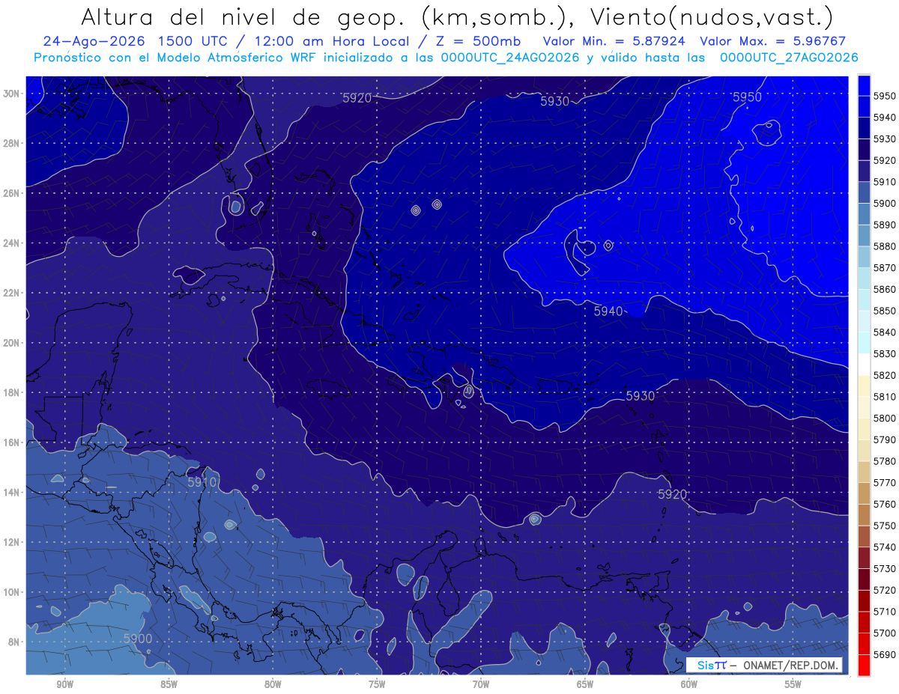Click the 55W longitude axis label
This screenshot has height=694, width=899.
(x=793, y=684)
